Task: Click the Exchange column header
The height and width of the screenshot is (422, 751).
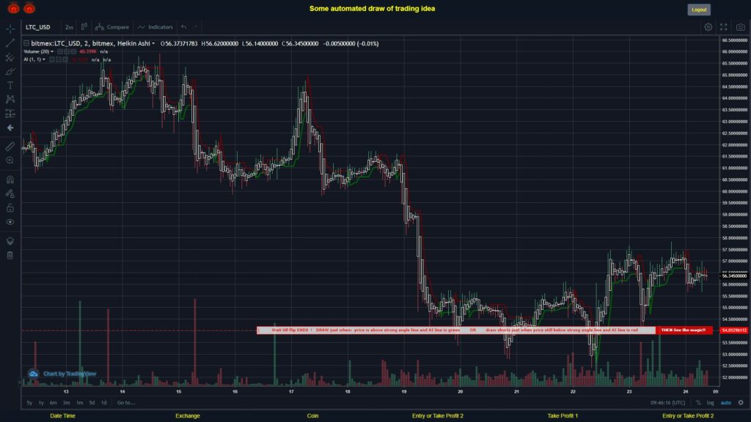Action: click(187, 416)
